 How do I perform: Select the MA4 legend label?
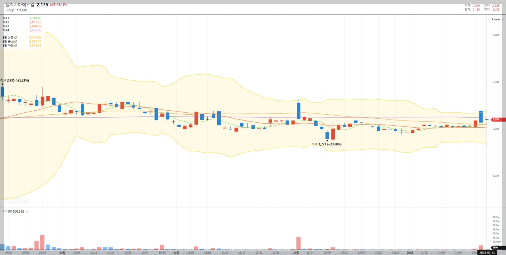6,30
